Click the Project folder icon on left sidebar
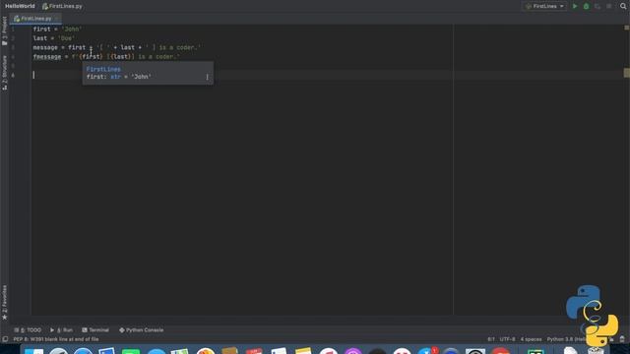 tap(4, 42)
